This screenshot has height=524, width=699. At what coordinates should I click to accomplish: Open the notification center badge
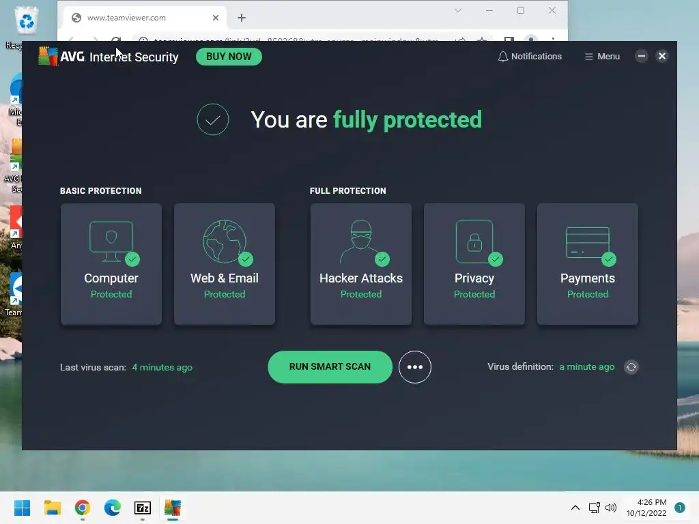(679, 508)
